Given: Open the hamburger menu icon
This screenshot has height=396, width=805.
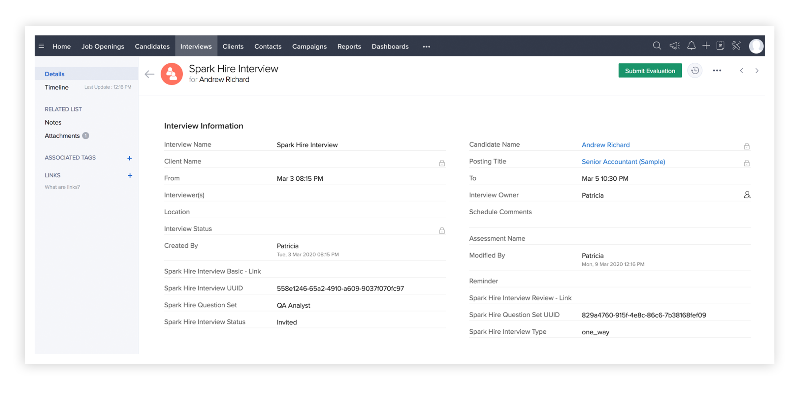Looking at the screenshot, I should pyautogui.click(x=41, y=46).
